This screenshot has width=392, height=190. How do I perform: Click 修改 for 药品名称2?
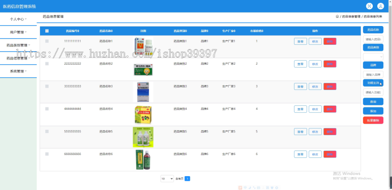[x=315, y=64]
